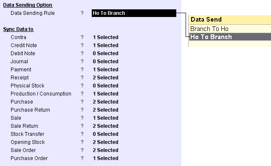Open Sale '1 Selected' value
This screenshot has height=166, width=271.
(105, 118)
